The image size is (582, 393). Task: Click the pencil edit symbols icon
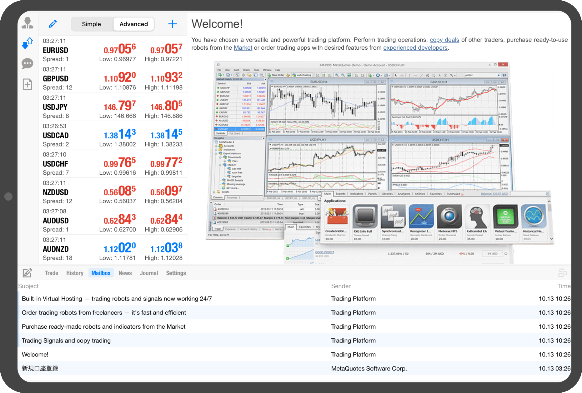(x=53, y=24)
